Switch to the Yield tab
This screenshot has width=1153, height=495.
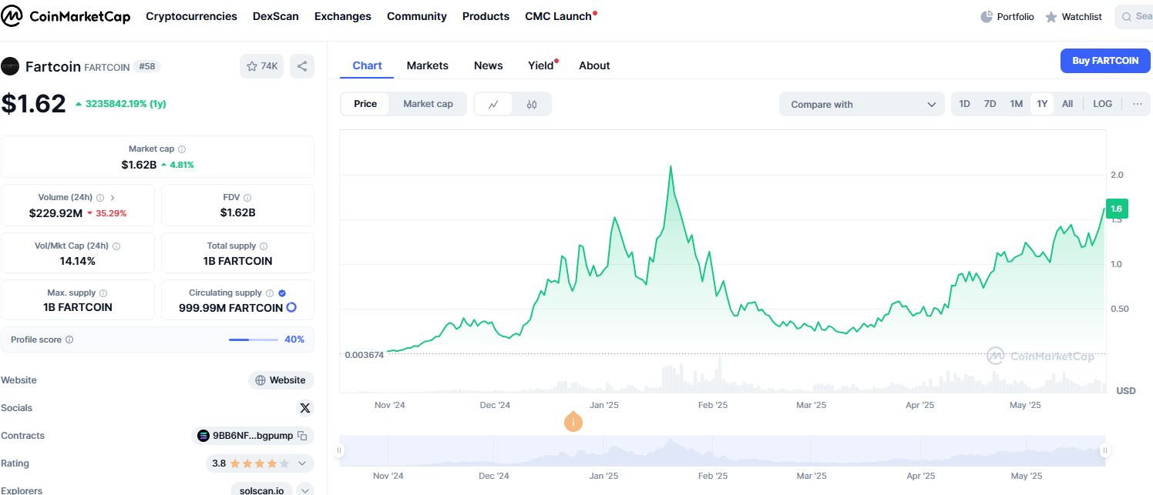pos(542,65)
